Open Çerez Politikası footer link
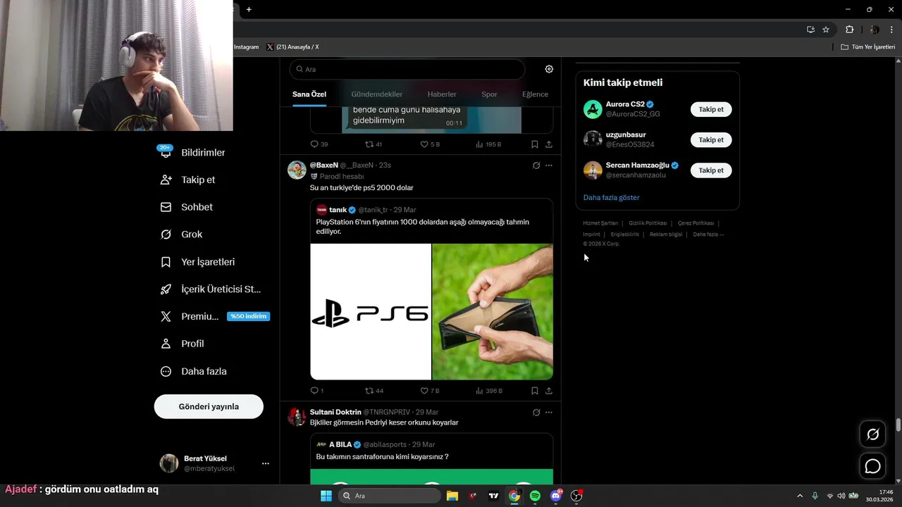 [696, 223]
